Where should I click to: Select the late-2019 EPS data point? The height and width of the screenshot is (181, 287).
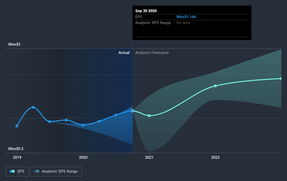coord(66,120)
